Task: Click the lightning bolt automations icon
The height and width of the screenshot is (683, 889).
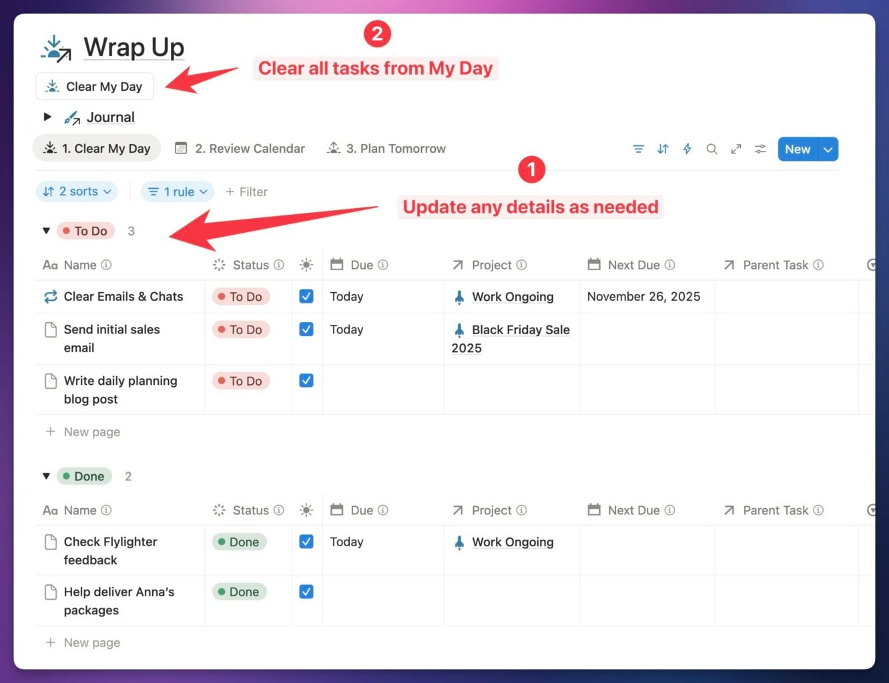Action: 687,149
